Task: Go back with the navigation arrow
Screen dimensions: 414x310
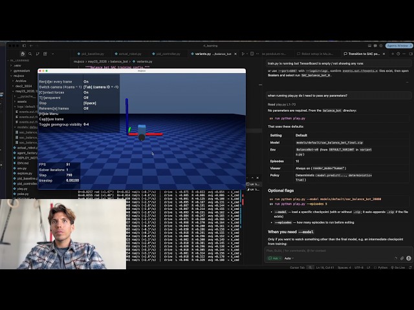Action: 31,46
